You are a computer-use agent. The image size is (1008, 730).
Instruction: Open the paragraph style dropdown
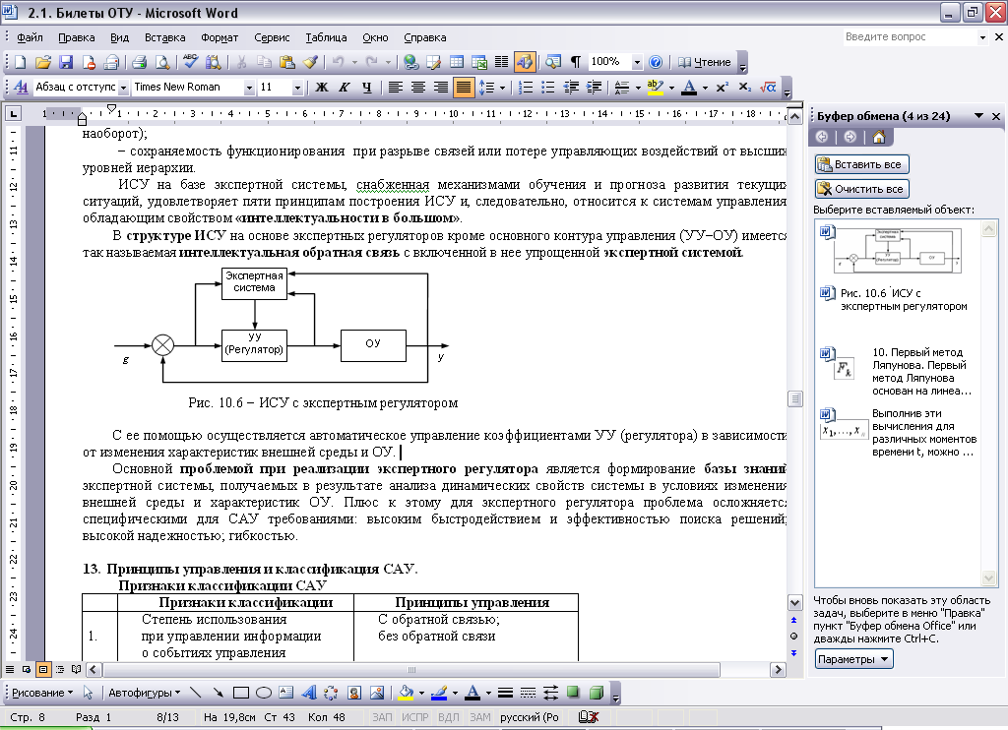123,87
